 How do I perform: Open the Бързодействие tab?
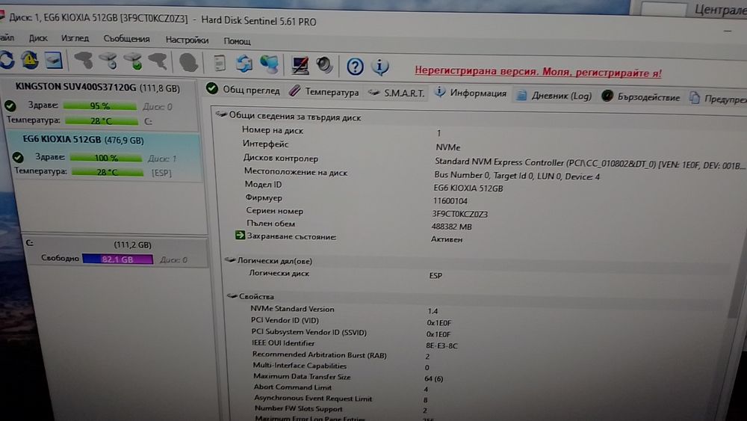coord(641,96)
